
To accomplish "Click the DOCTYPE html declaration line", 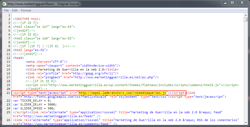I will click(x=27, y=19).
